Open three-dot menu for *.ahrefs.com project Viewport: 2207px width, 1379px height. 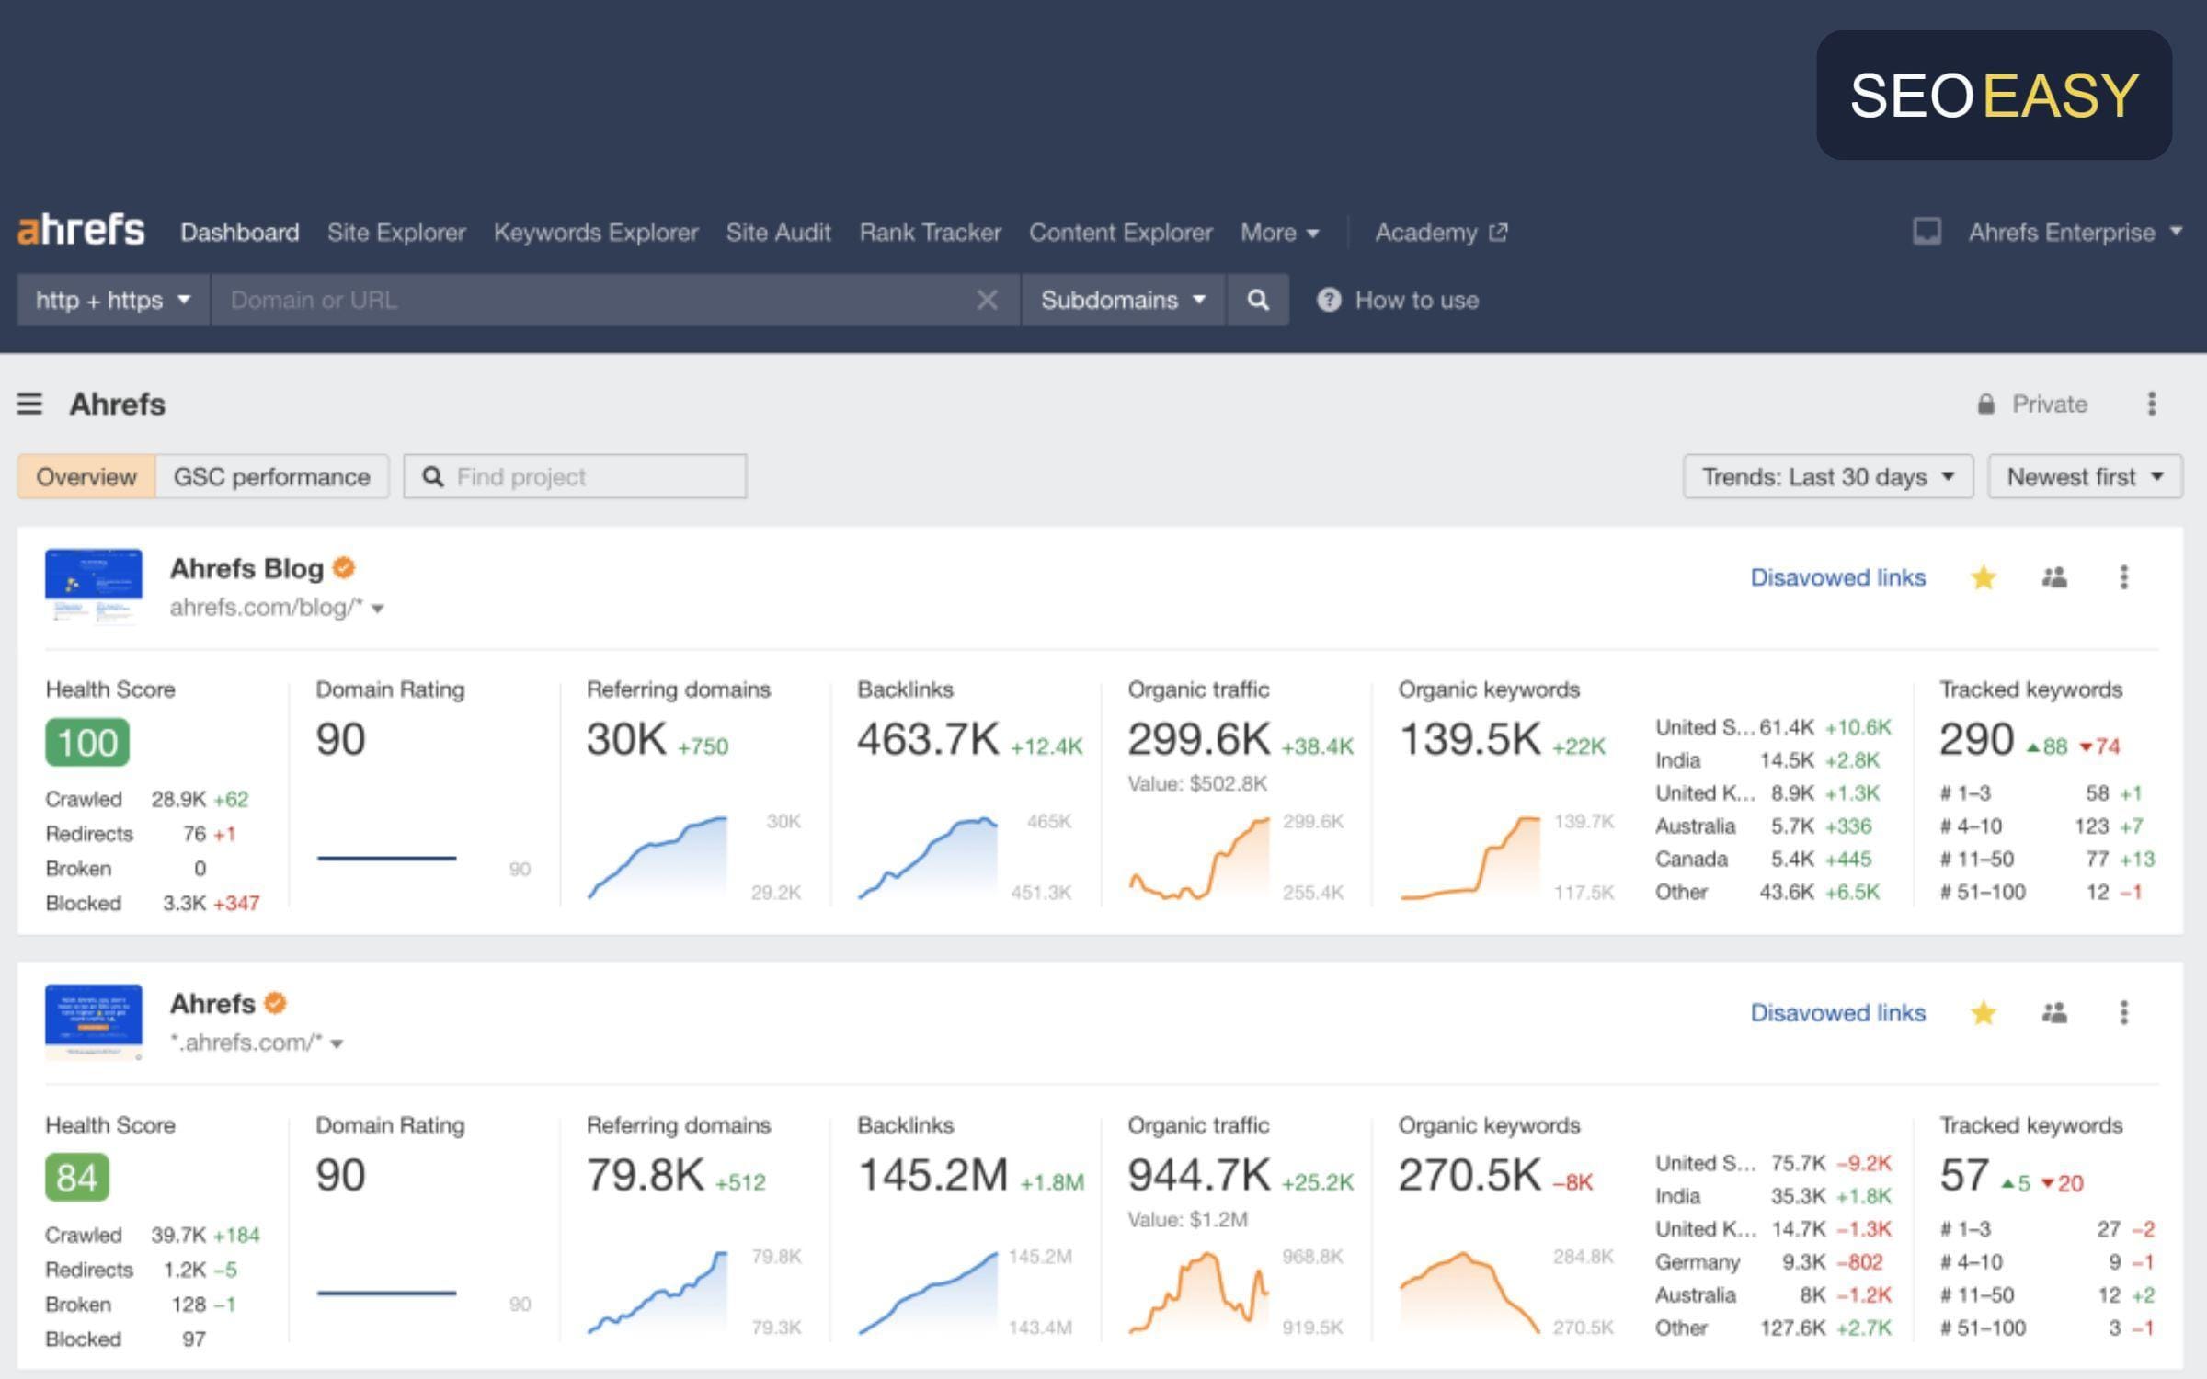2123,1013
